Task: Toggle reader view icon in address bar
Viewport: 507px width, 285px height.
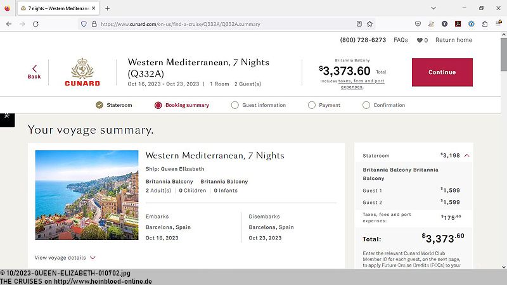Action: click(359, 23)
